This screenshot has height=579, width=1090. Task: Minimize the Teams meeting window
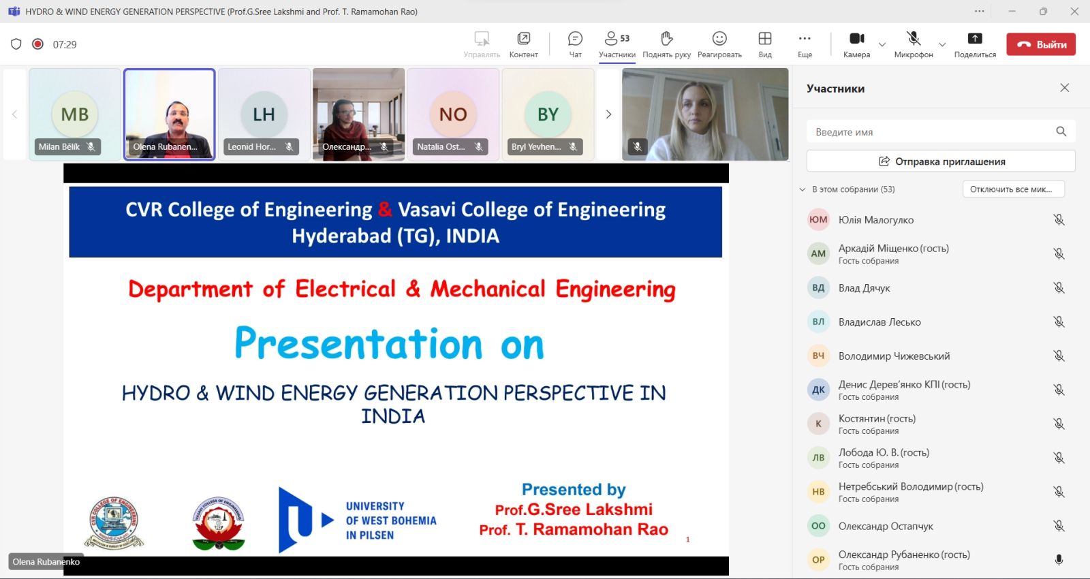(x=1012, y=11)
